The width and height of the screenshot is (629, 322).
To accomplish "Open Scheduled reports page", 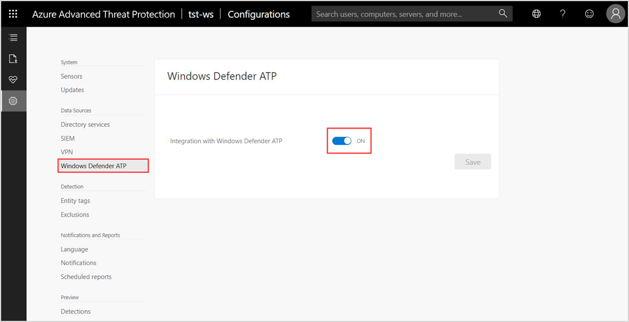I will tap(86, 276).
